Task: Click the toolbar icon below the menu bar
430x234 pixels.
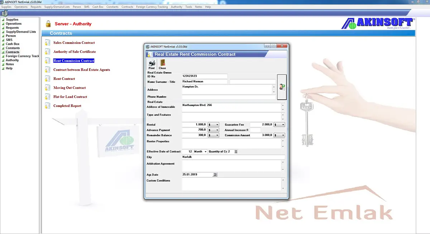Action: 4,13
